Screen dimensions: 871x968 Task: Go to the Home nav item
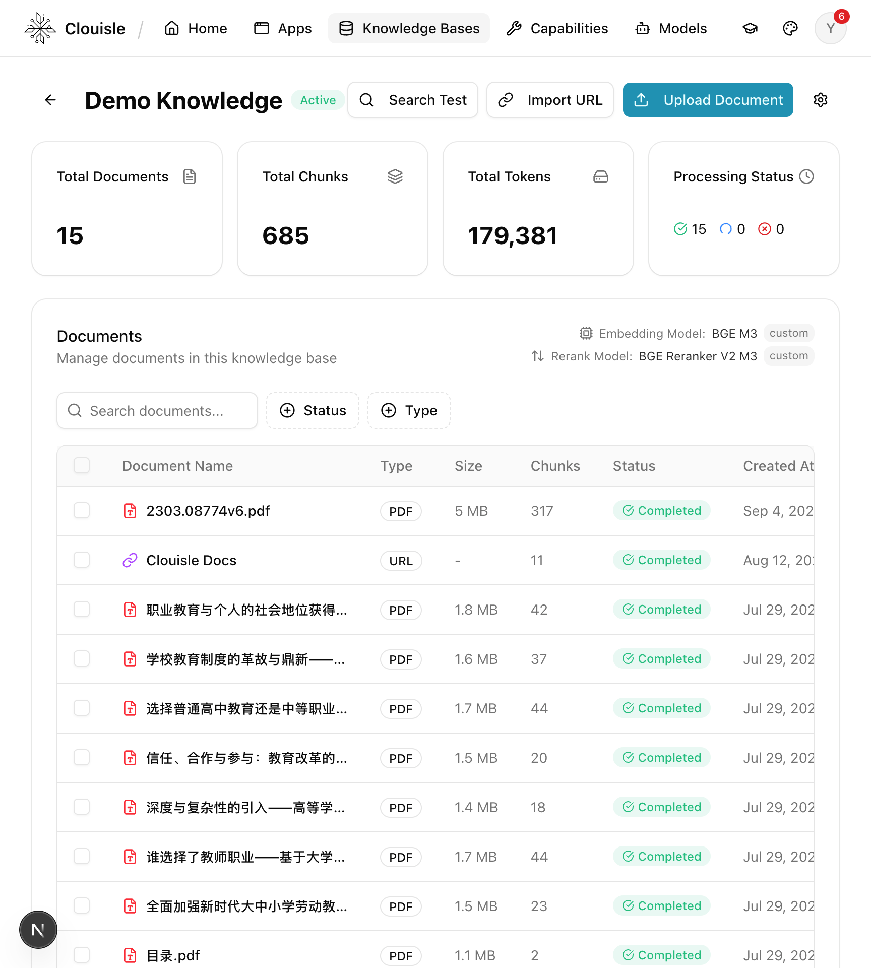[x=196, y=28]
